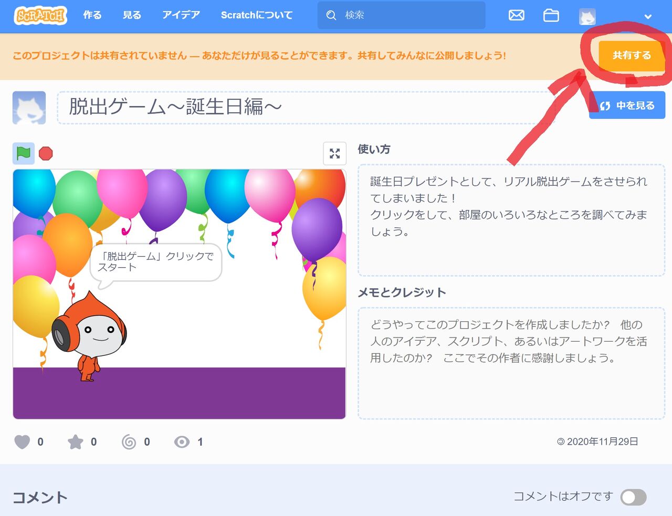Screen dimensions: 672x516
Task: Open the My Stuff folder icon
Action: coord(551,15)
